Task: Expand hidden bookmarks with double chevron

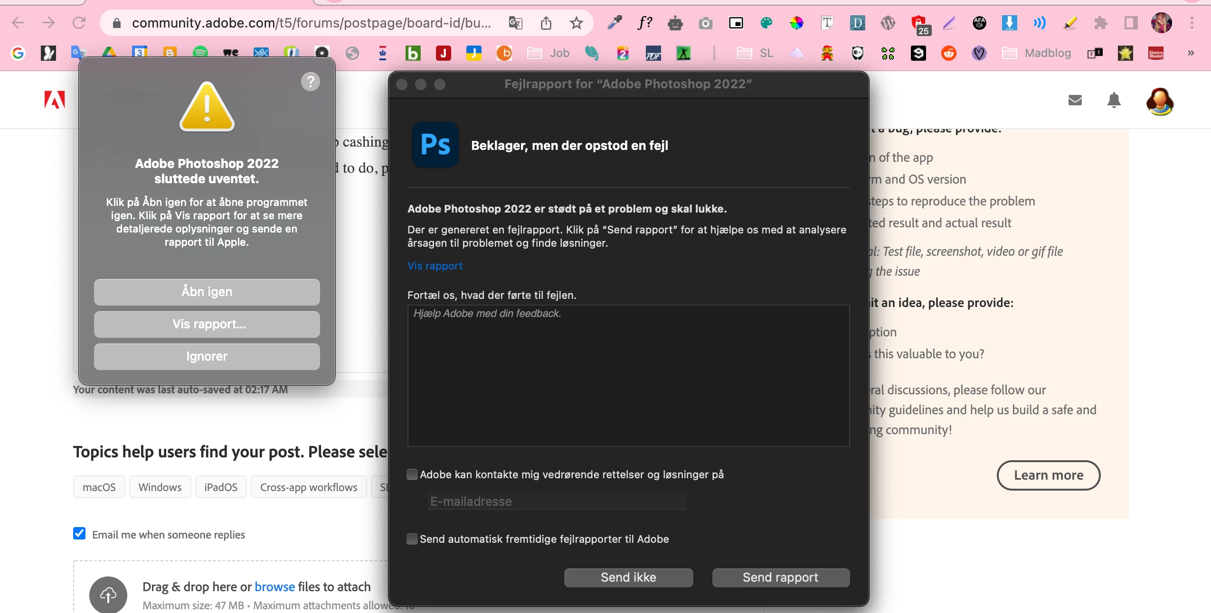Action: tap(1191, 53)
